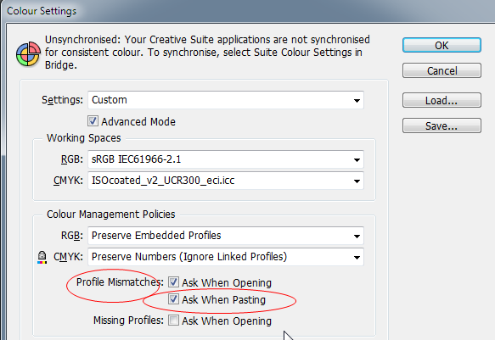Open CMYK Preserve Numbers policy dropdown

click(x=226, y=257)
